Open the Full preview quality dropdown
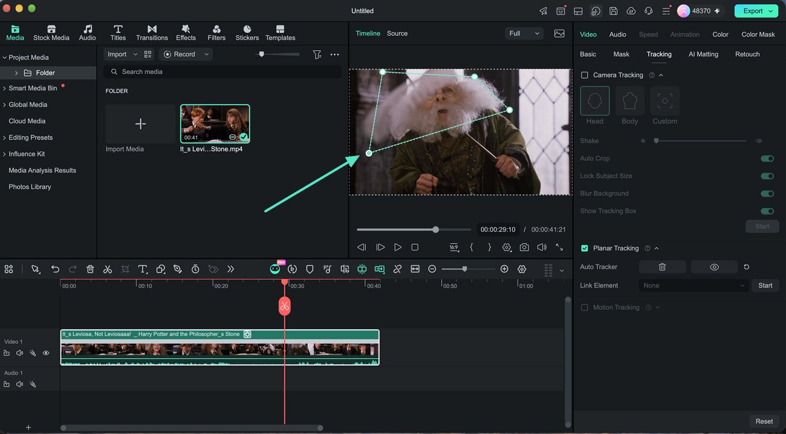The width and height of the screenshot is (786, 434). [x=524, y=34]
